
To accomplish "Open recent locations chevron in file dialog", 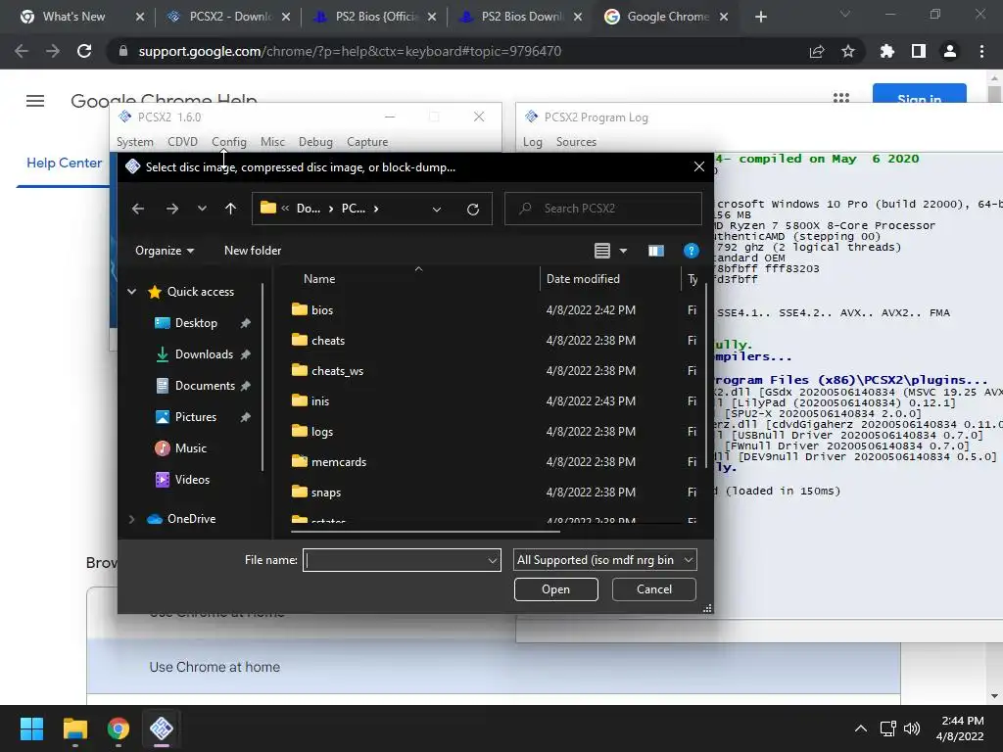I will [202, 209].
